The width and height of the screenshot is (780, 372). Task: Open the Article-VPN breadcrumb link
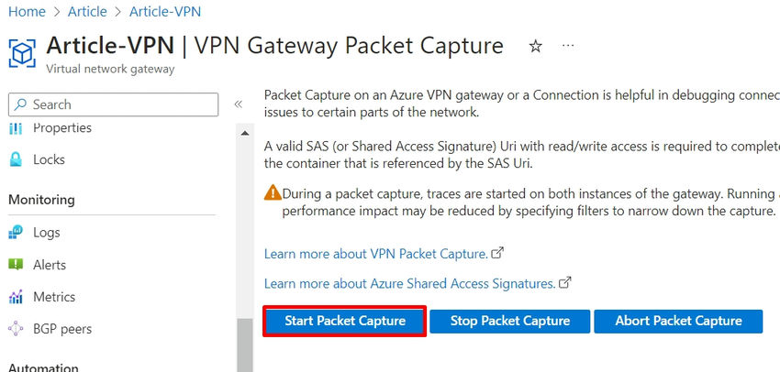pyautogui.click(x=165, y=11)
